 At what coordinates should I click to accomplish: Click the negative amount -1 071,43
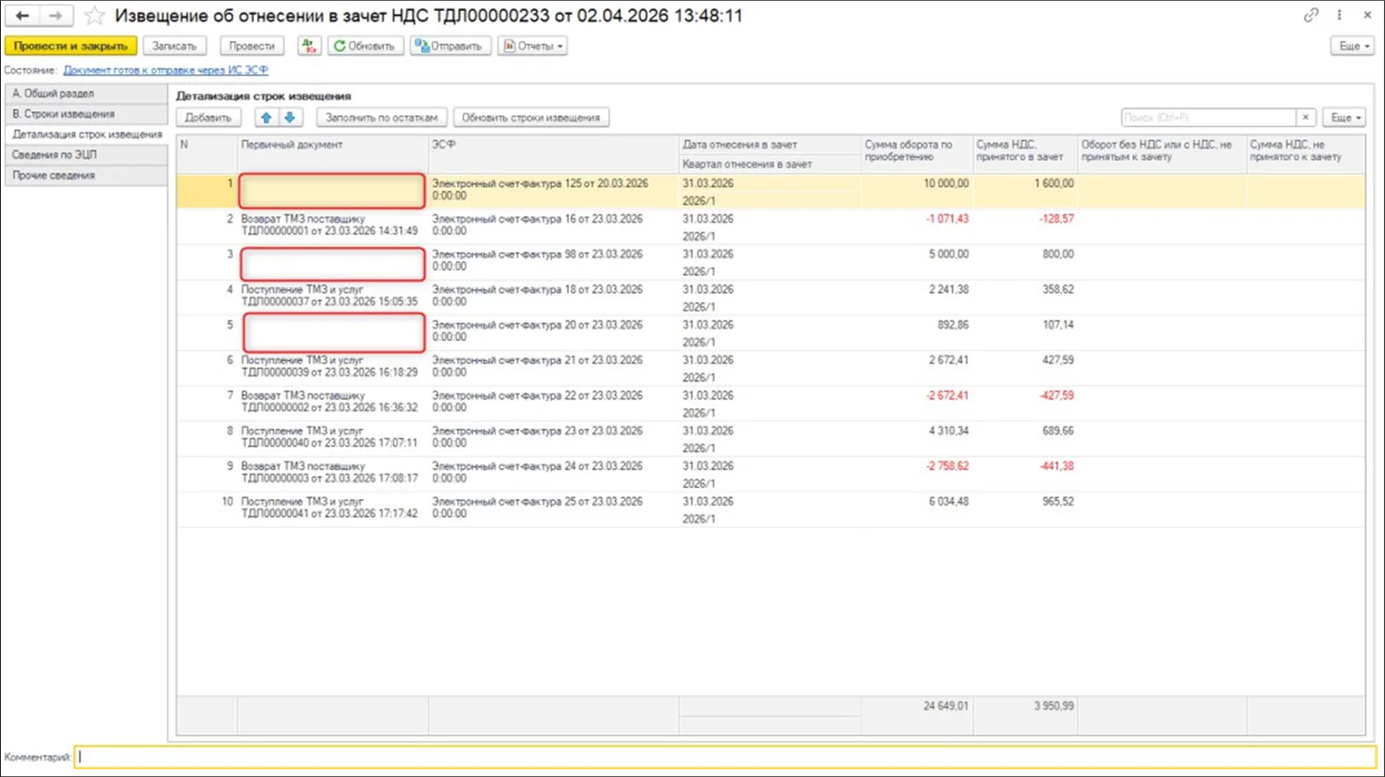coord(917,226)
